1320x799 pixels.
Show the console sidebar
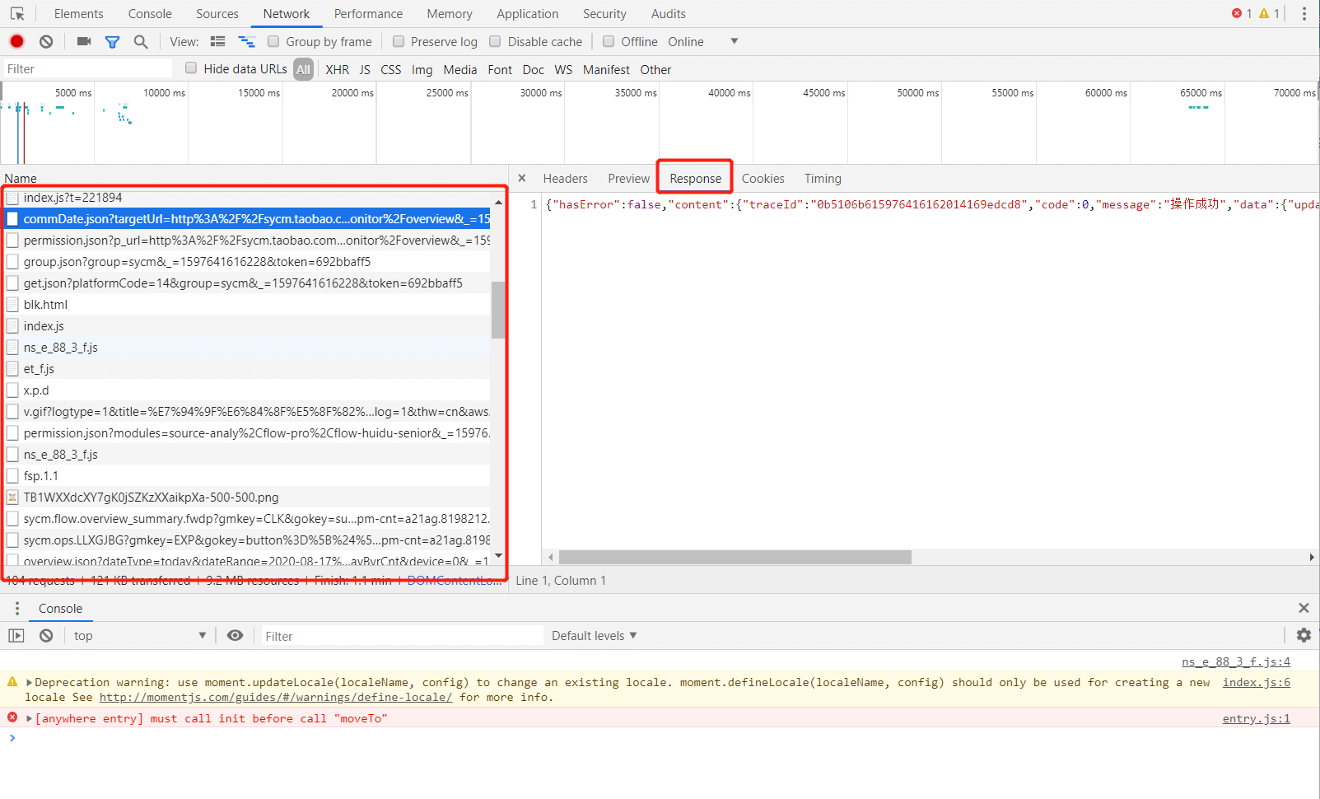[16, 635]
